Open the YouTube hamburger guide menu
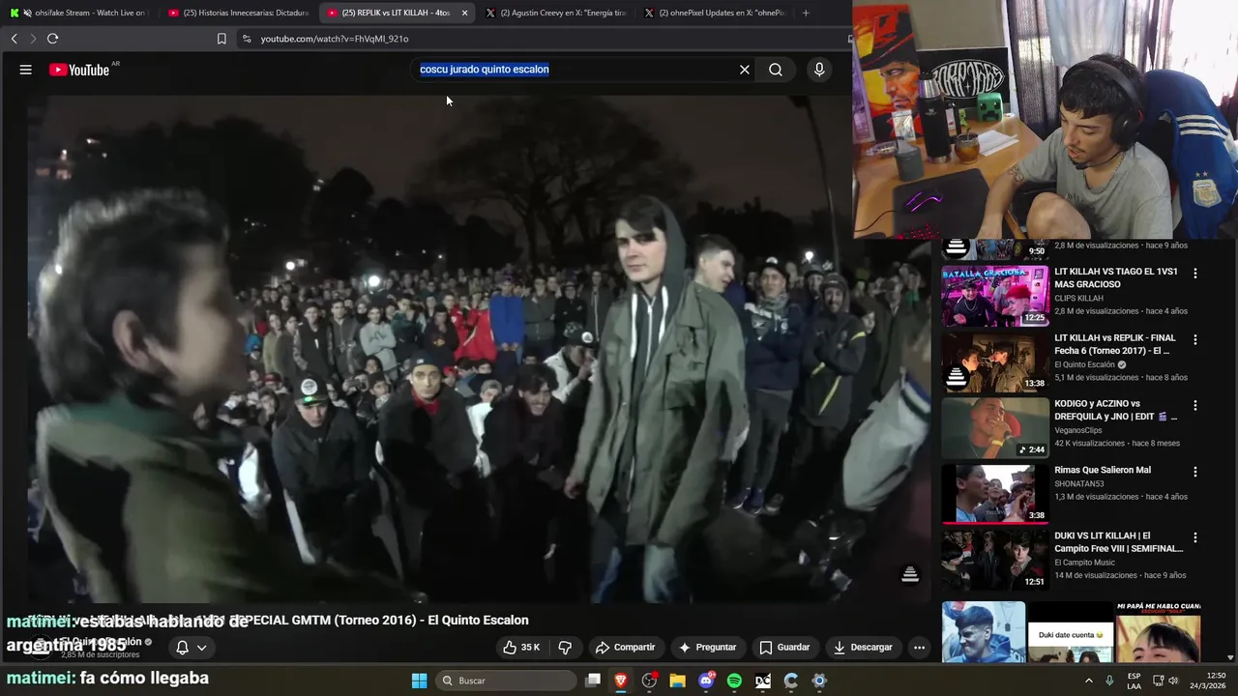 [26, 70]
